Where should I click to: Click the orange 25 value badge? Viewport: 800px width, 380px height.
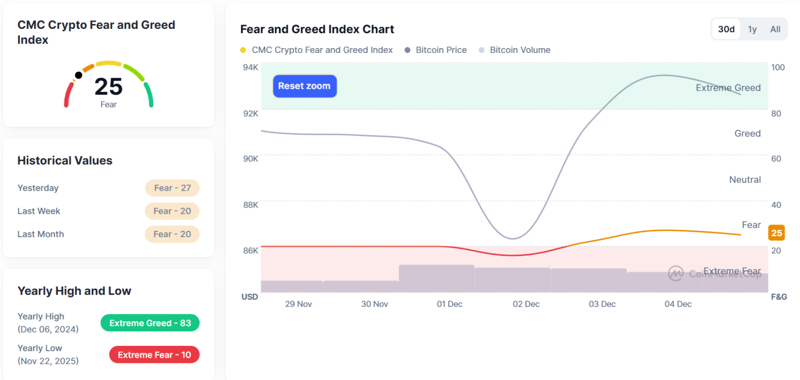776,233
